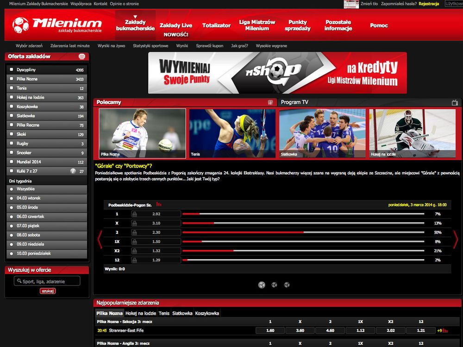The image size is (463, 347).
Task: Tick the Dyscypliny checkbox
Action: tap(12, 70)
